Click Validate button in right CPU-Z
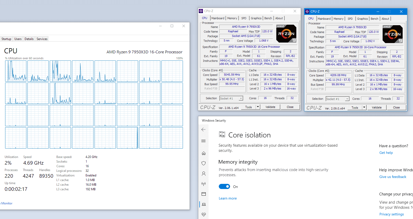Screen dimensions: 413x219 tap(377, 107)
